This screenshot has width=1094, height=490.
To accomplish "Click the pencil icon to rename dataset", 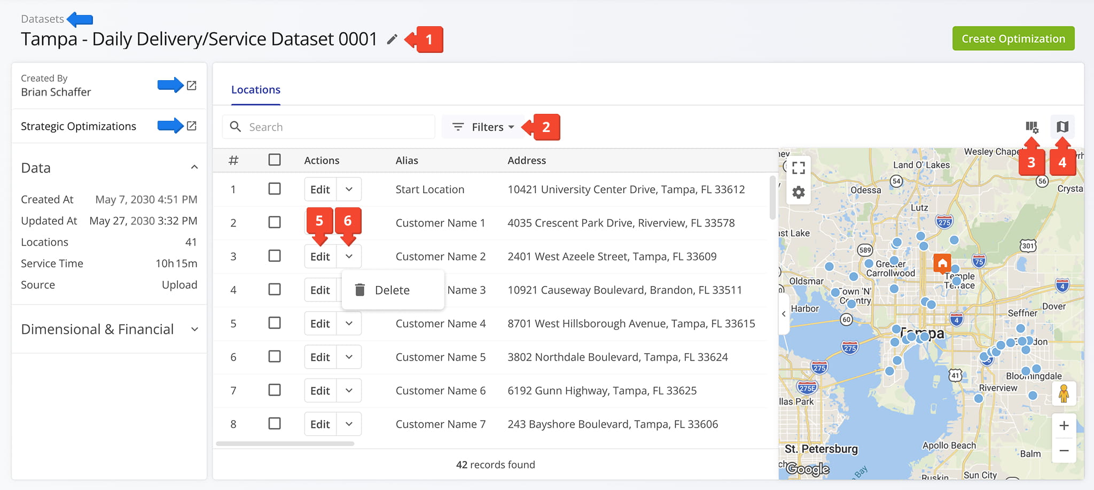I will click(392, 39).
